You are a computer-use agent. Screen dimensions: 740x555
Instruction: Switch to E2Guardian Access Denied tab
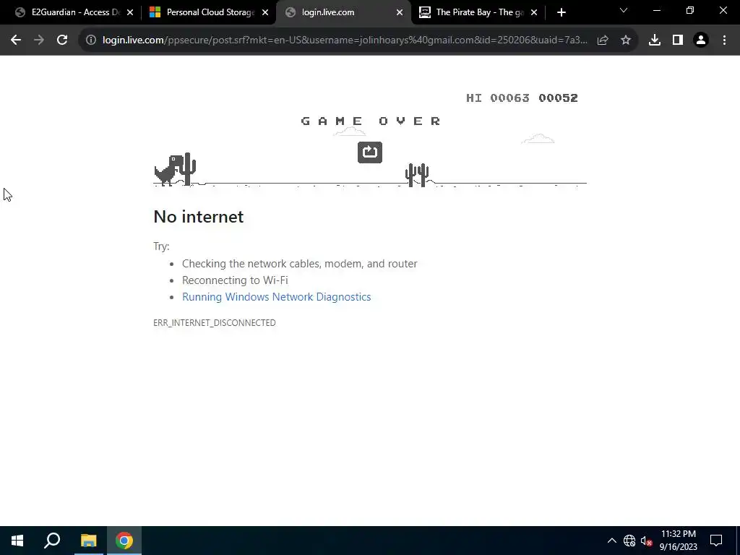pyautogui.click(x=69, y=12)
